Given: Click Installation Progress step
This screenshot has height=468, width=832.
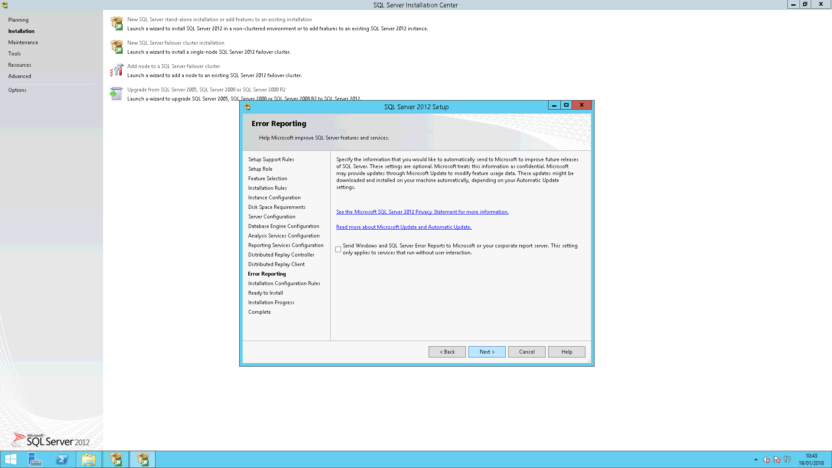Looking at the screenshot, I should click(271, 302).
